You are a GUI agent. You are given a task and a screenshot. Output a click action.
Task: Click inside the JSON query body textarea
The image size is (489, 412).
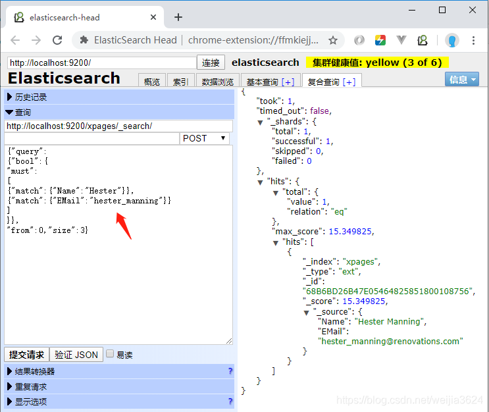[118, 245]
